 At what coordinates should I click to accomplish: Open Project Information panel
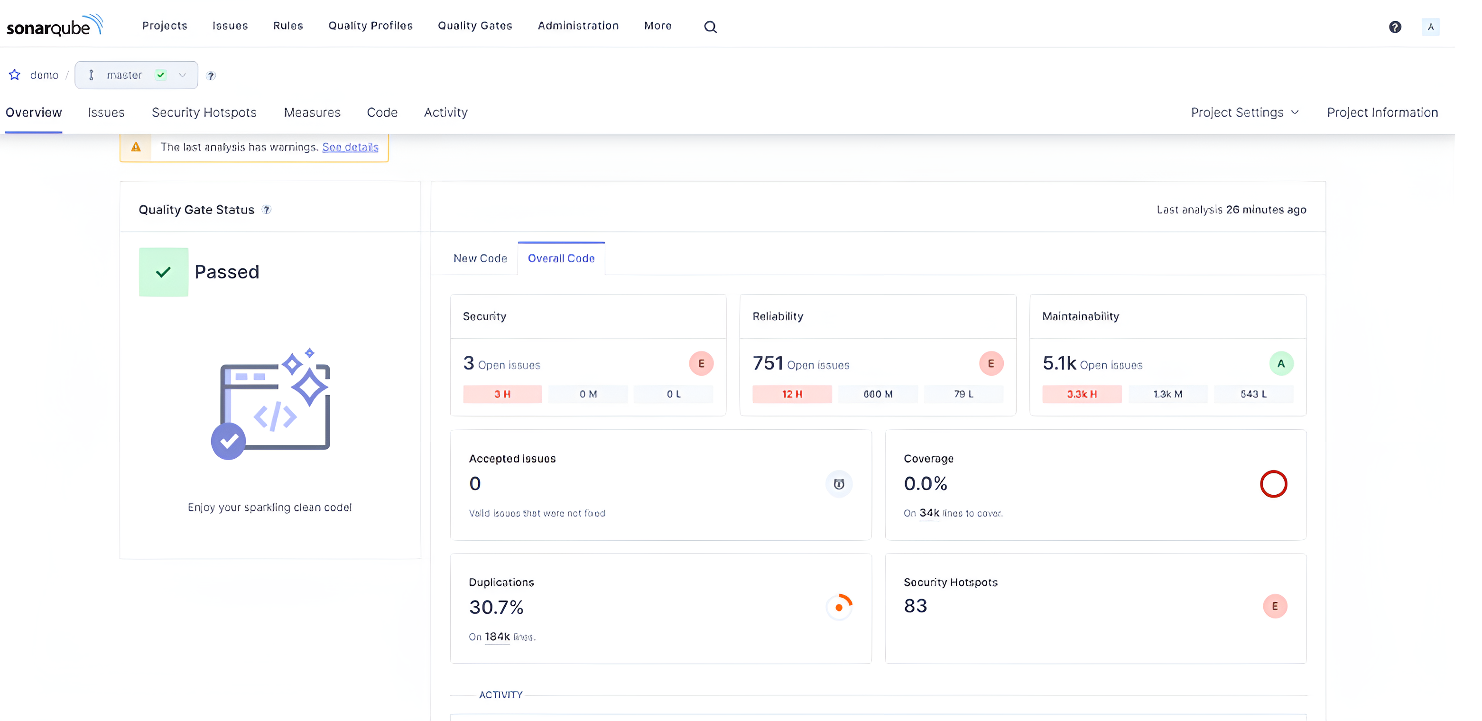[1383, 112]
